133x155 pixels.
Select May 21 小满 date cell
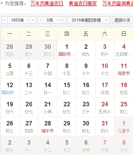48,107
